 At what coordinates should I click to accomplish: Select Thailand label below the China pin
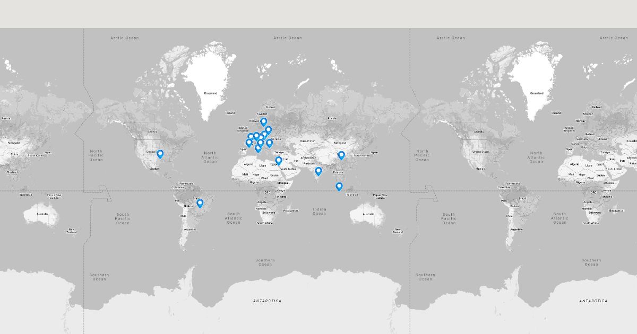(x=338, y=172)
